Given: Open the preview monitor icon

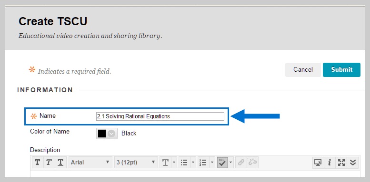Looking at the screenshot, I should tap(318, 163).
